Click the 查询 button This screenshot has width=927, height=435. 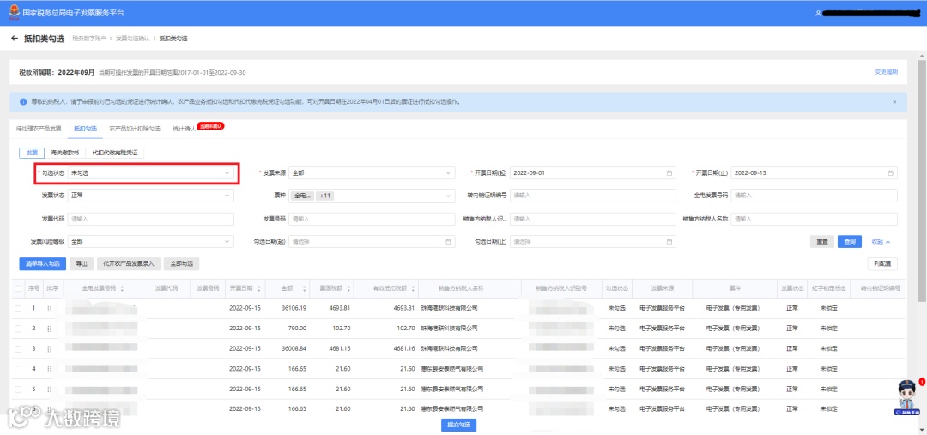click(850, 242)
